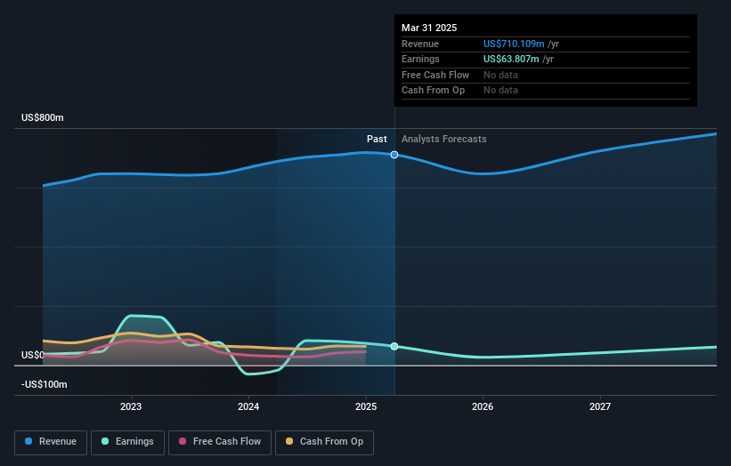Click the Free Cash Flow row label in tooltip

coord(435,75)
